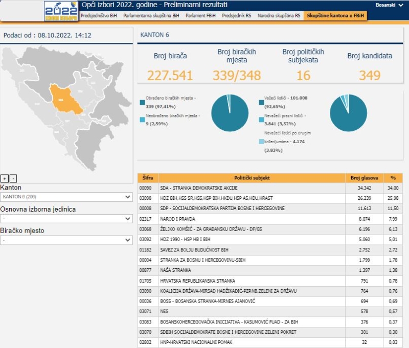Open the Parlamentarna skupština BiH tab
This screenshot has width=409, height=348.
pos(151,16)
